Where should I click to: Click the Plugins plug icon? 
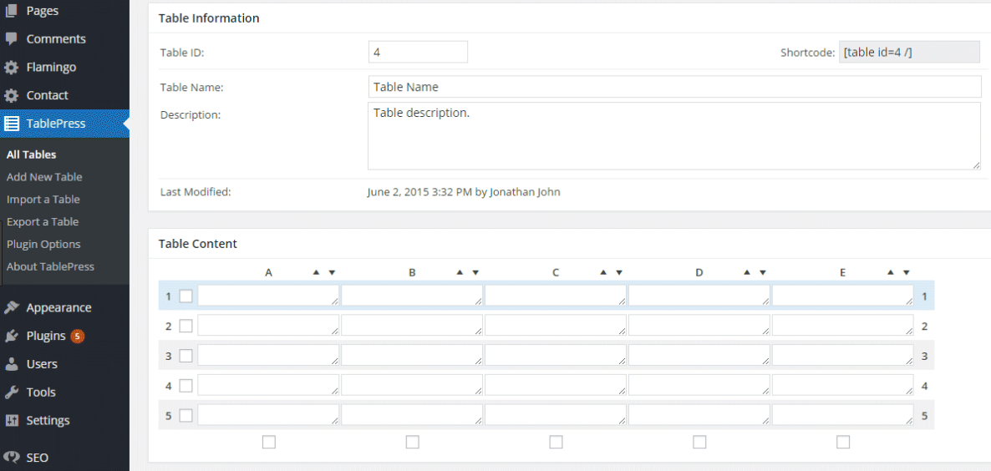coord(12,336)
